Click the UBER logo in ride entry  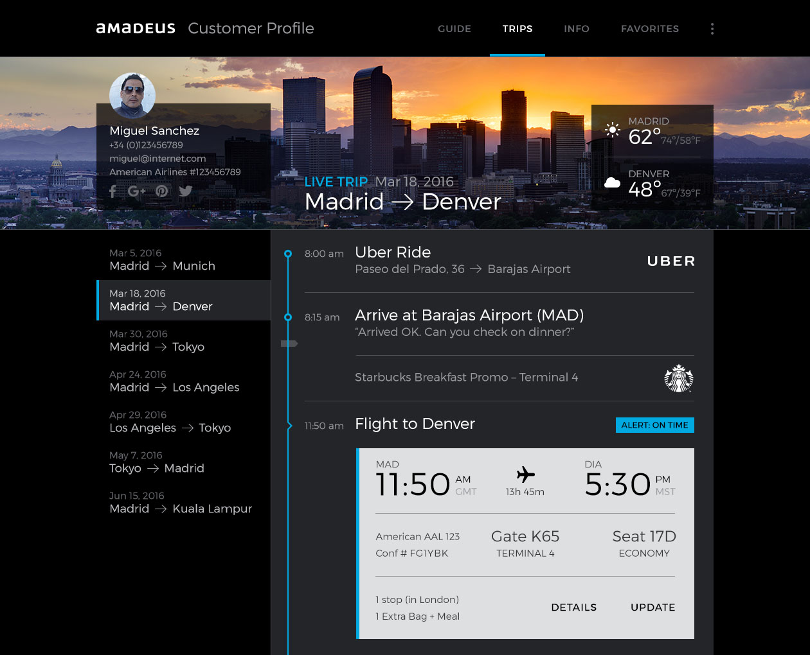[x=671, y=261]
